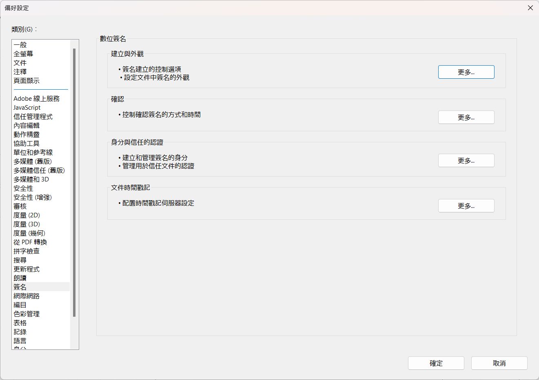Confirm settings with 確定 button
This screenshot has width=539, height=380.
[x=436, y=363]
